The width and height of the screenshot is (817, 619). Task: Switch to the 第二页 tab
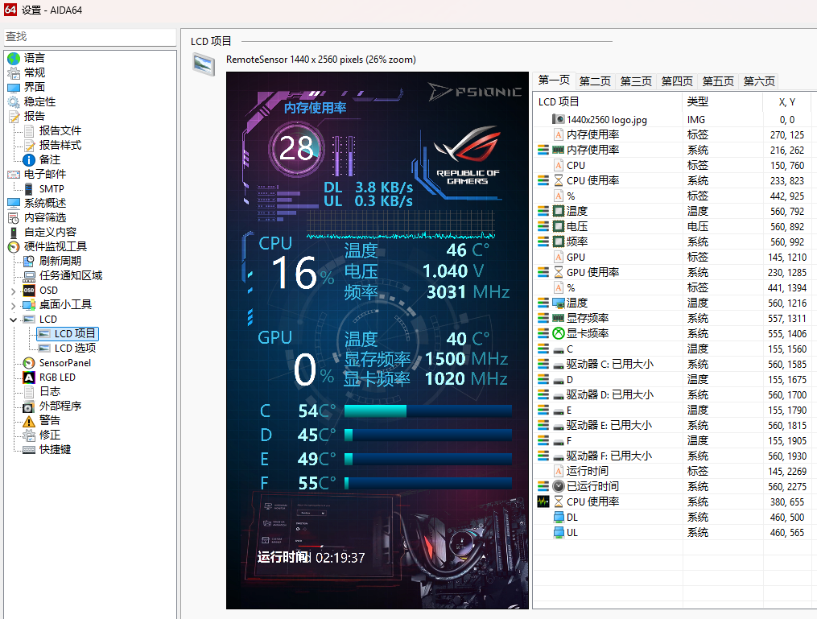coord(595,81)
